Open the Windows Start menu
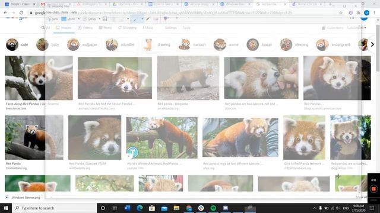The height and width of the screenshot is (213, 380). tap(6, 208)
